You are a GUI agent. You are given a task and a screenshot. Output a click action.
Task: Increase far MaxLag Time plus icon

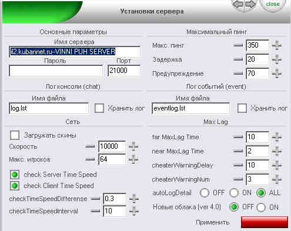tap(277, 137)
